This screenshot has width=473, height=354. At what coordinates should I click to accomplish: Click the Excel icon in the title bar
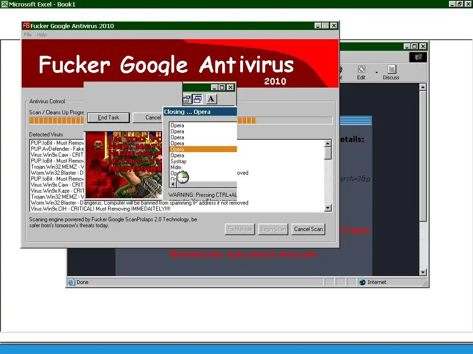[x=4, y=4]
